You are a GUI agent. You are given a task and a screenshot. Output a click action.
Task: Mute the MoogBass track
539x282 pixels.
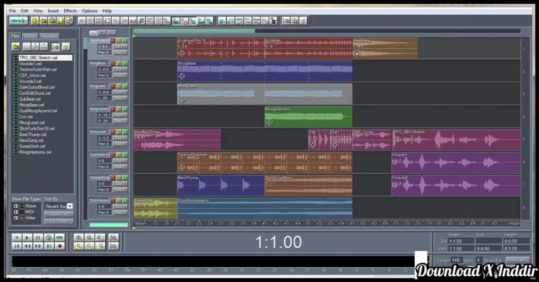pos(125,63)
